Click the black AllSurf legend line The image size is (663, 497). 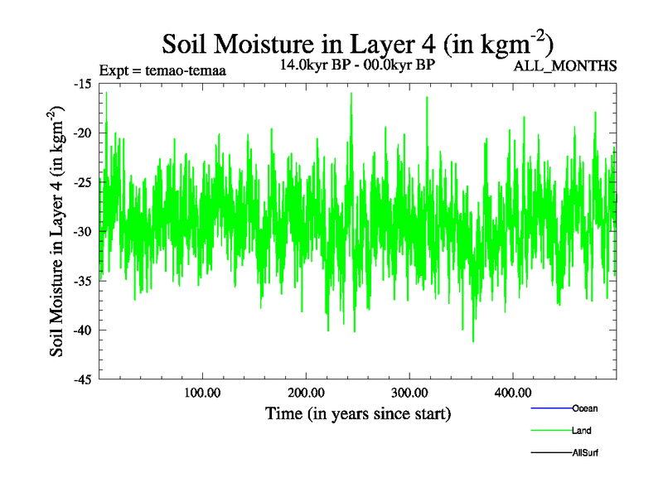click(550, 453)
